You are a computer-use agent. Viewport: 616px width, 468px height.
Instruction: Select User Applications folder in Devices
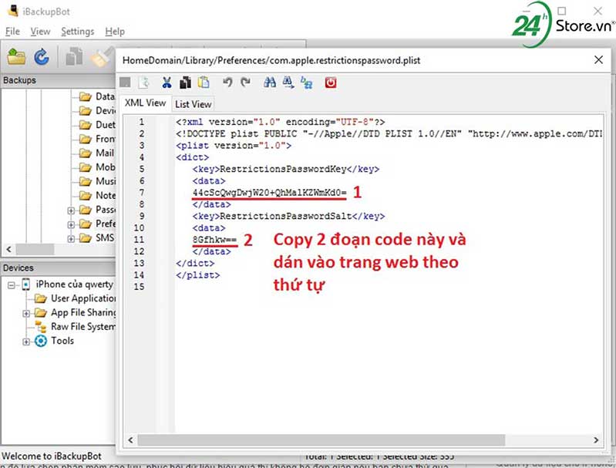tap(83, 298)
